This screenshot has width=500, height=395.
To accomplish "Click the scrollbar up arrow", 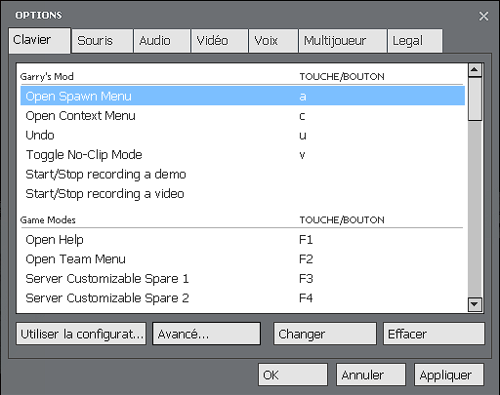I will tap(475, 70).
